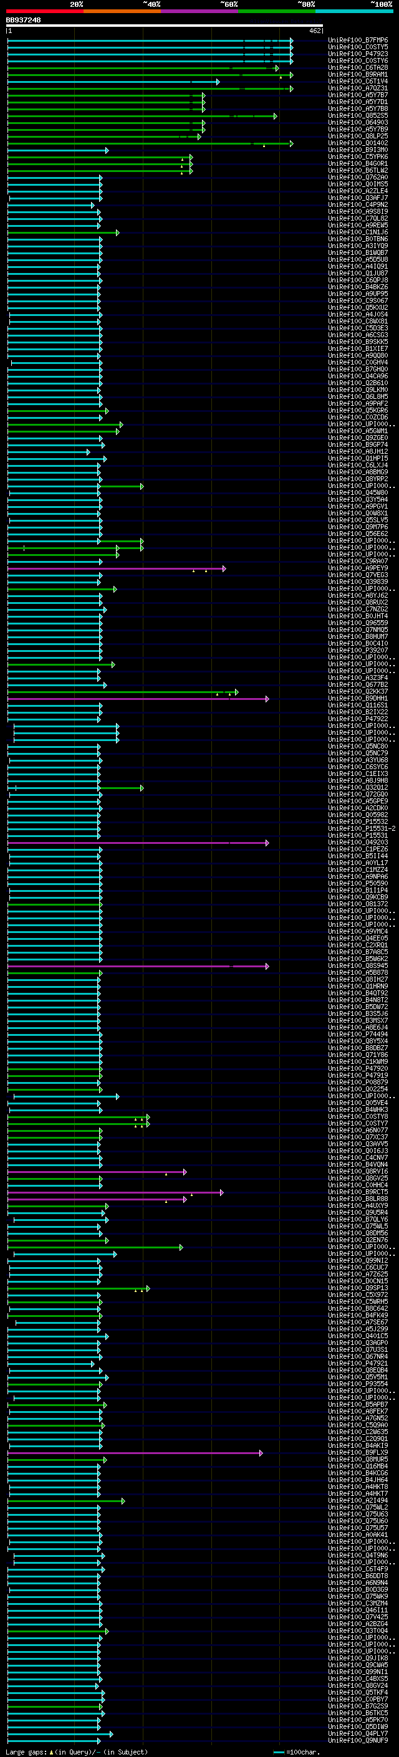This screenshot has width=399, height=1757.
Task: Click the query name BB937248
Action: 23,21
